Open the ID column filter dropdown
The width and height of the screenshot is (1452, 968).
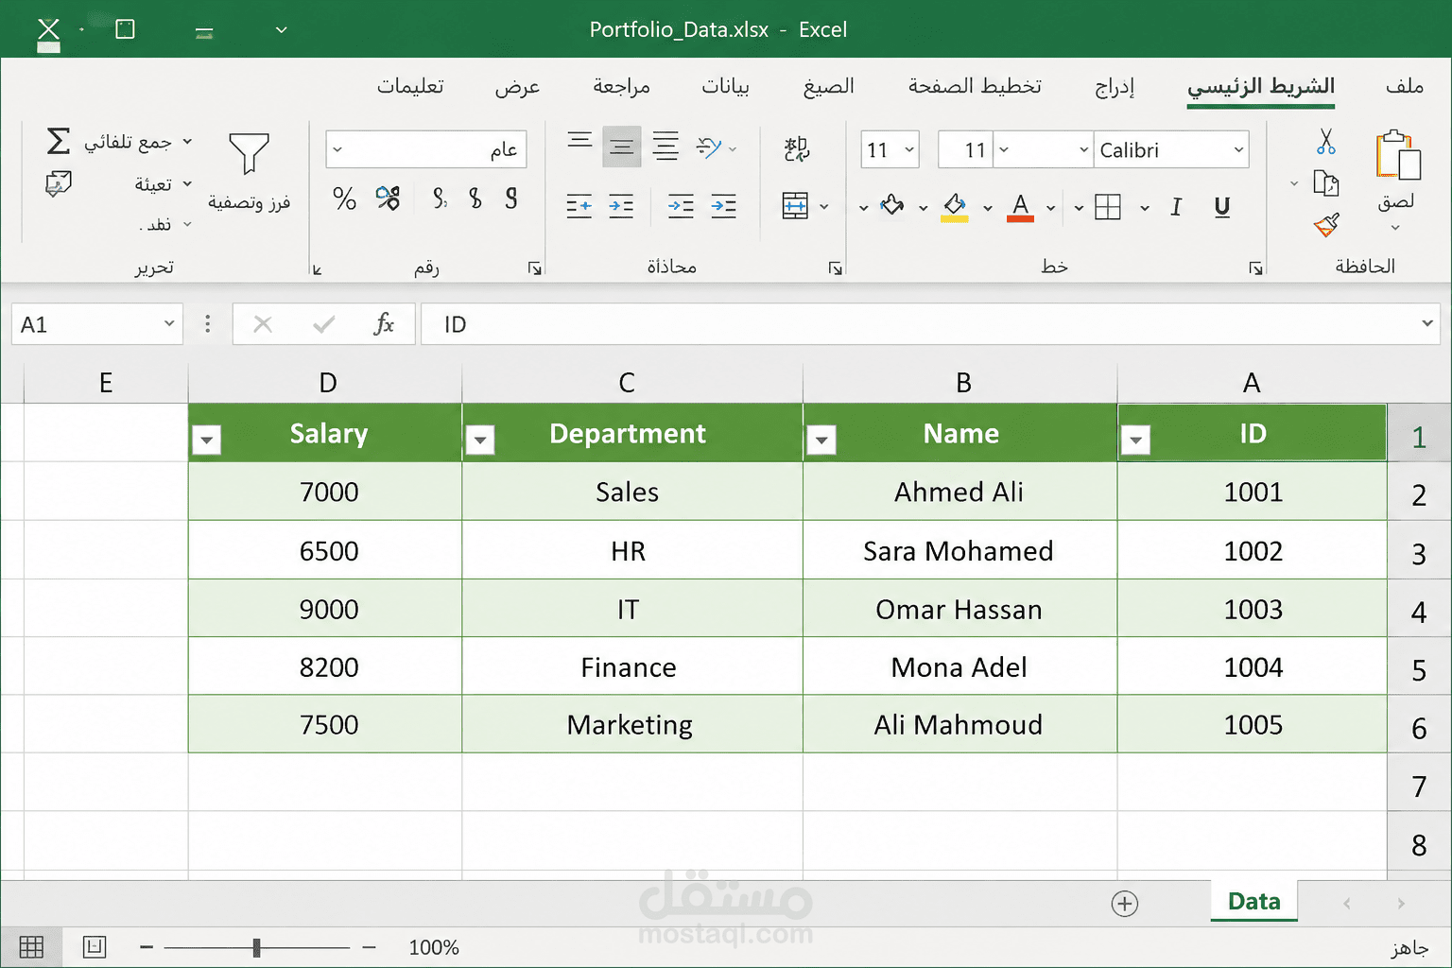pos(1135,440)
